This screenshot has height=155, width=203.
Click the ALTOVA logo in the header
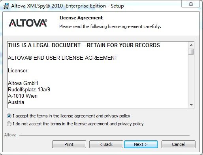pyautogui.click(x=28, y=23)
